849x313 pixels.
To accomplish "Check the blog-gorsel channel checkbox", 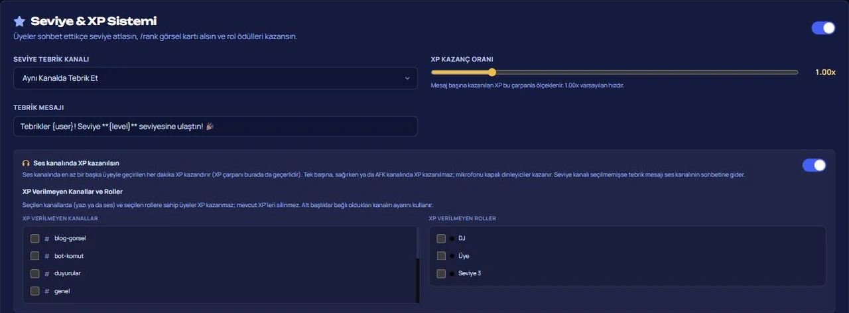I will (x=34, y=239).
